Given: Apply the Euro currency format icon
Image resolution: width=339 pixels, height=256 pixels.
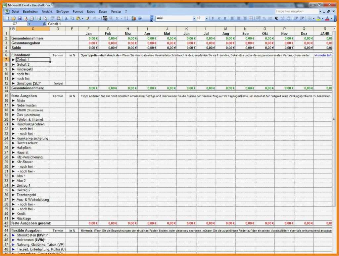Looking at the screenshot, I should [276, 18].
